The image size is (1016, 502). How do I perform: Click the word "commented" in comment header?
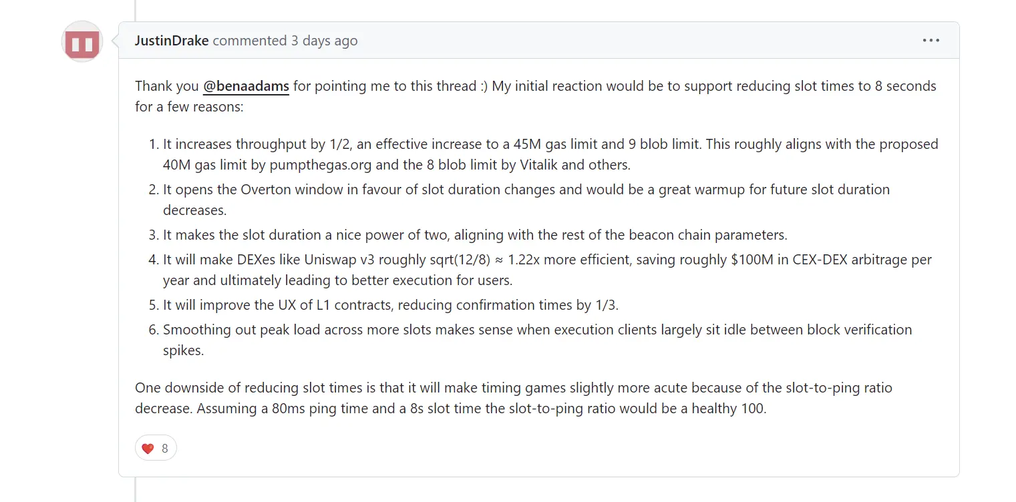click(250, 41)
